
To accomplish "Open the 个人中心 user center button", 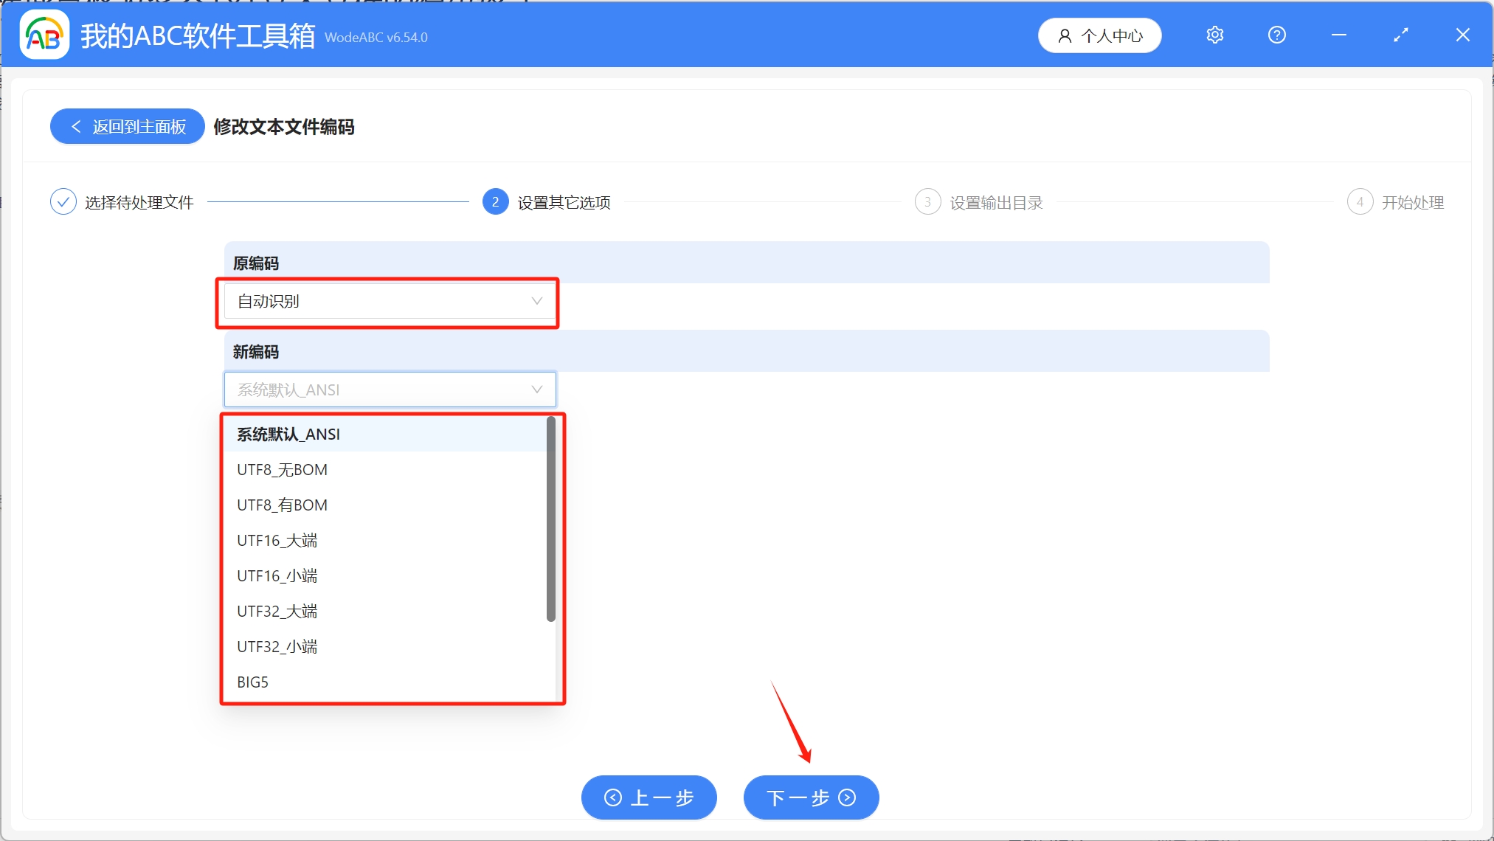I will point(1099,35).
